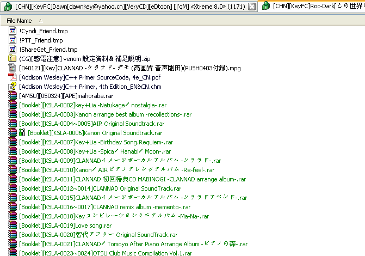Select MABINOGI -CLANNAD arrange album-.rar
Viewport: 365px width, 256px height.
[132, 179]
